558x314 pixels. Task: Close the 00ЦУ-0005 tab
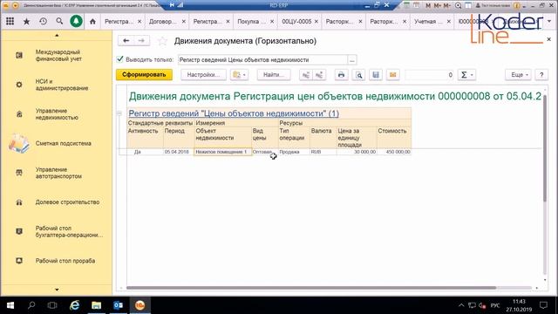pos(316,21)
